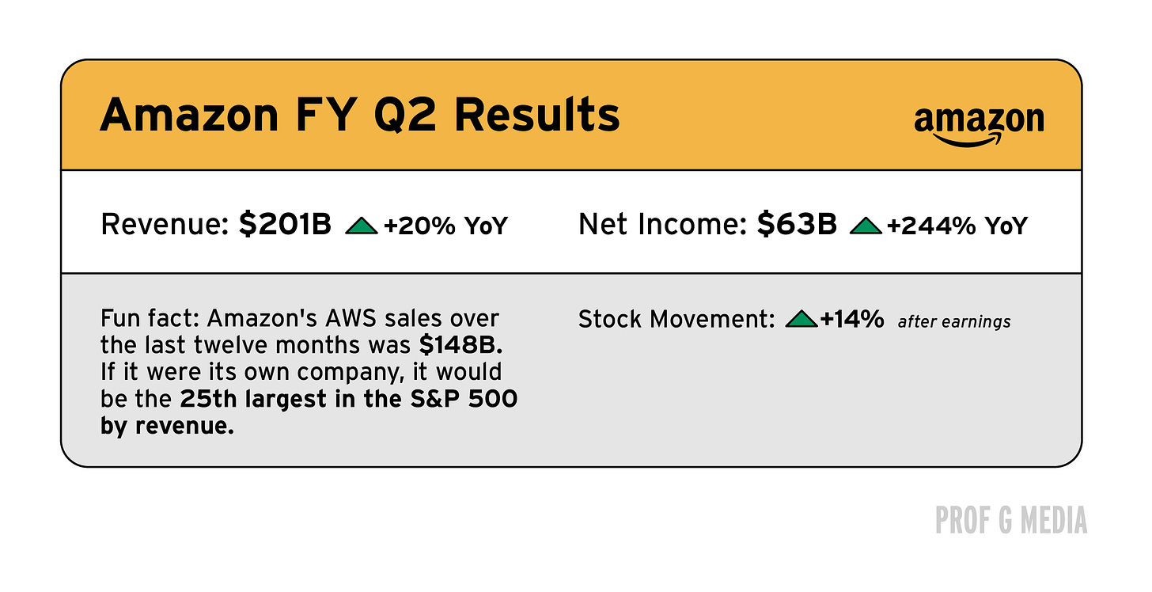This screenshot has width=1152, height=592.
Task: Click the +20% YoY revenue growth text
Action: pyautogui.click(x=445, y=226)
